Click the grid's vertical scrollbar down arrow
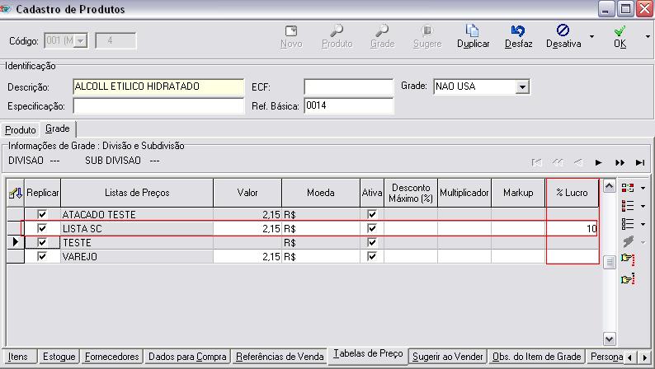 click(609, 339)
